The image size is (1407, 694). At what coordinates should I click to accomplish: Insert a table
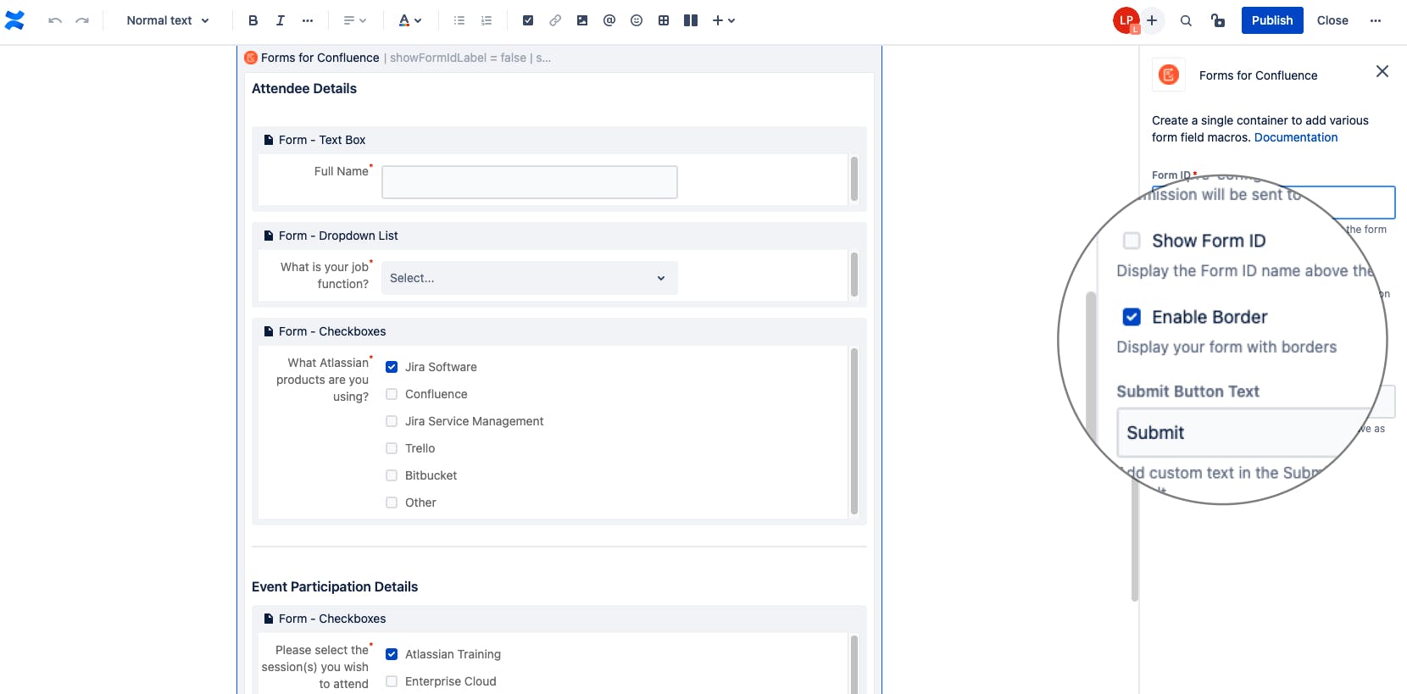pyautogui.click(x=664, y=20)
